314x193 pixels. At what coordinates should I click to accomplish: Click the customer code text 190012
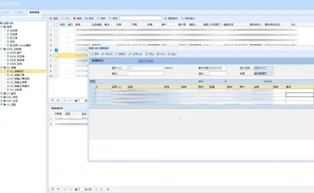[169, 68]
